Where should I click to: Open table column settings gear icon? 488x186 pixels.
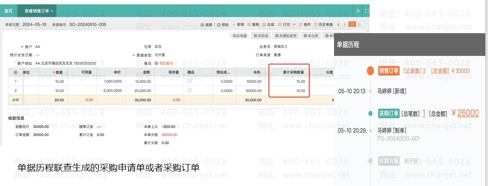click(x=15, y=72)
